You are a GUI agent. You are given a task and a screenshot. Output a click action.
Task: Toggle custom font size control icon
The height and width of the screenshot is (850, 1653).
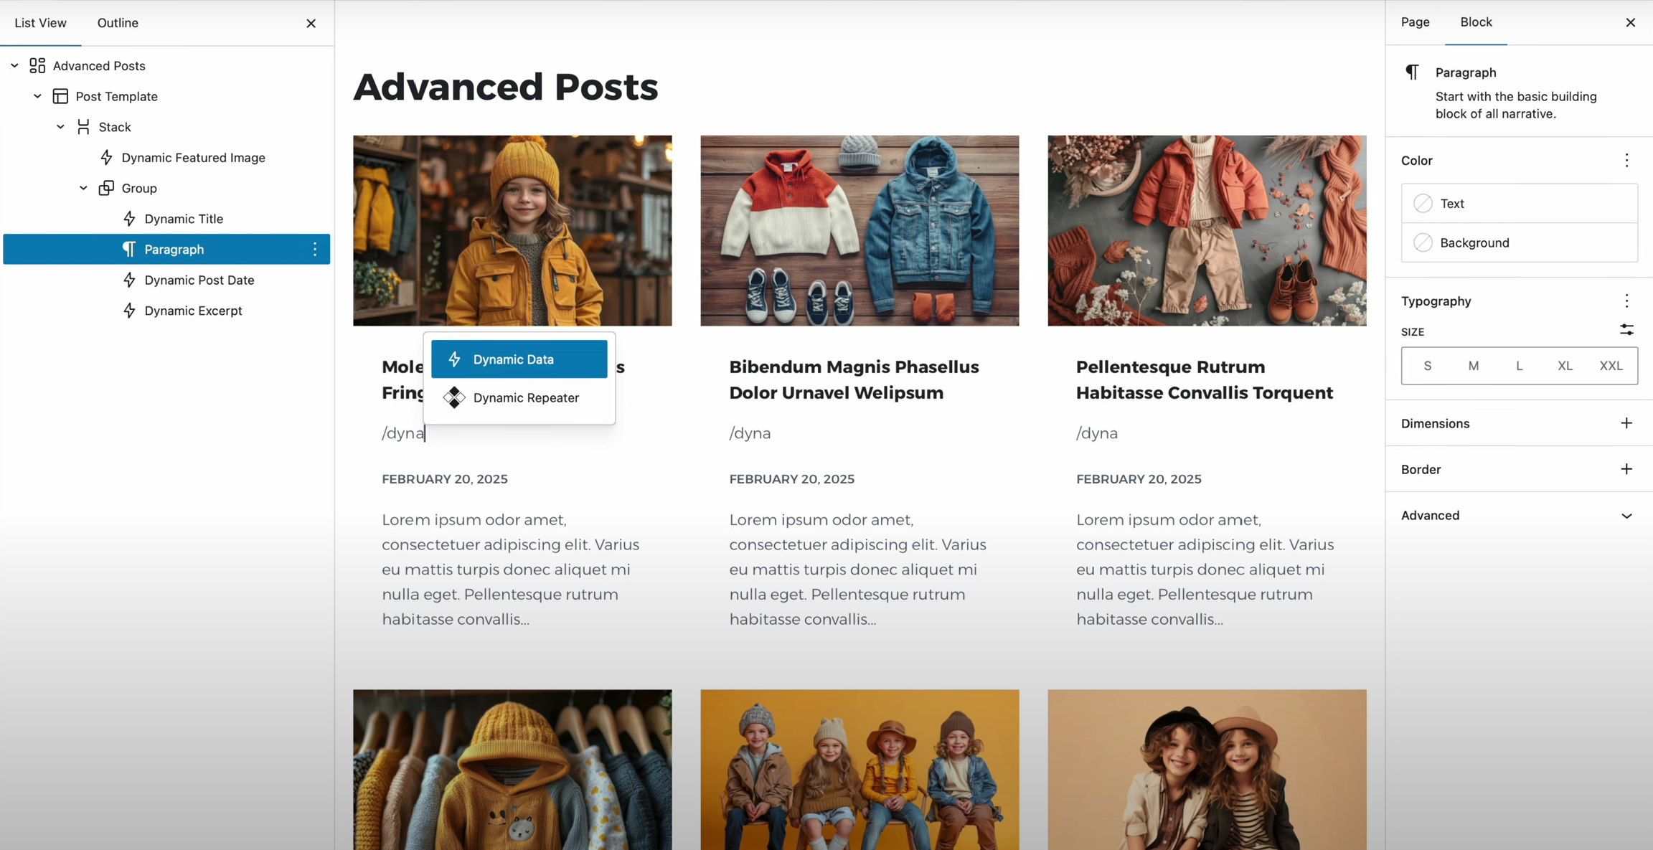point(1626,330)
